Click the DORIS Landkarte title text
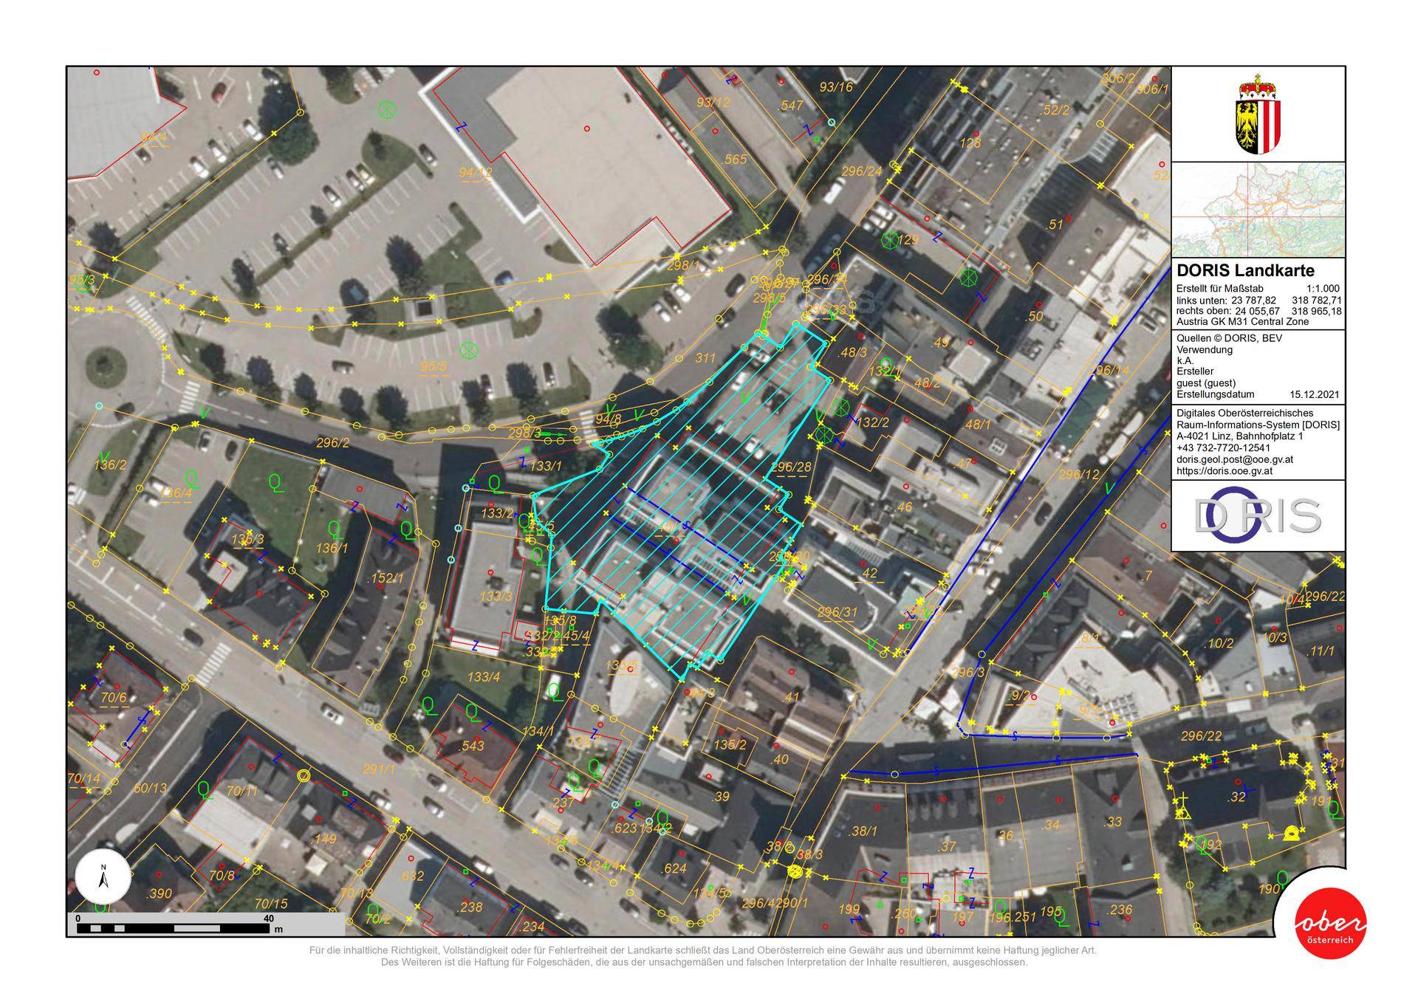The height and width of the screenshot is (1002, 1418). 1245,271
